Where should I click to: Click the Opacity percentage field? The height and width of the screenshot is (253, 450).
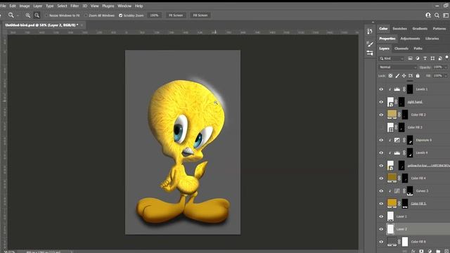click(437, 67)
